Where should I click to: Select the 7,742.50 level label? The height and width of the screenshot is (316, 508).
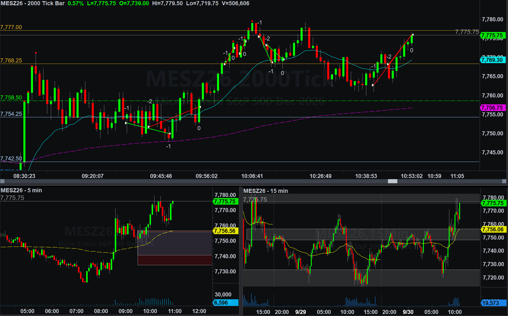(11, 158)
